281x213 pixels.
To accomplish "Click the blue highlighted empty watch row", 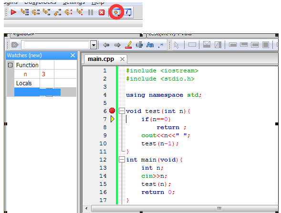I will point(37,92).
